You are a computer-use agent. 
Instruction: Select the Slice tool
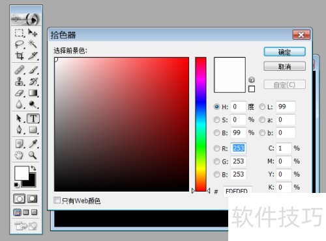pos(33,56)
